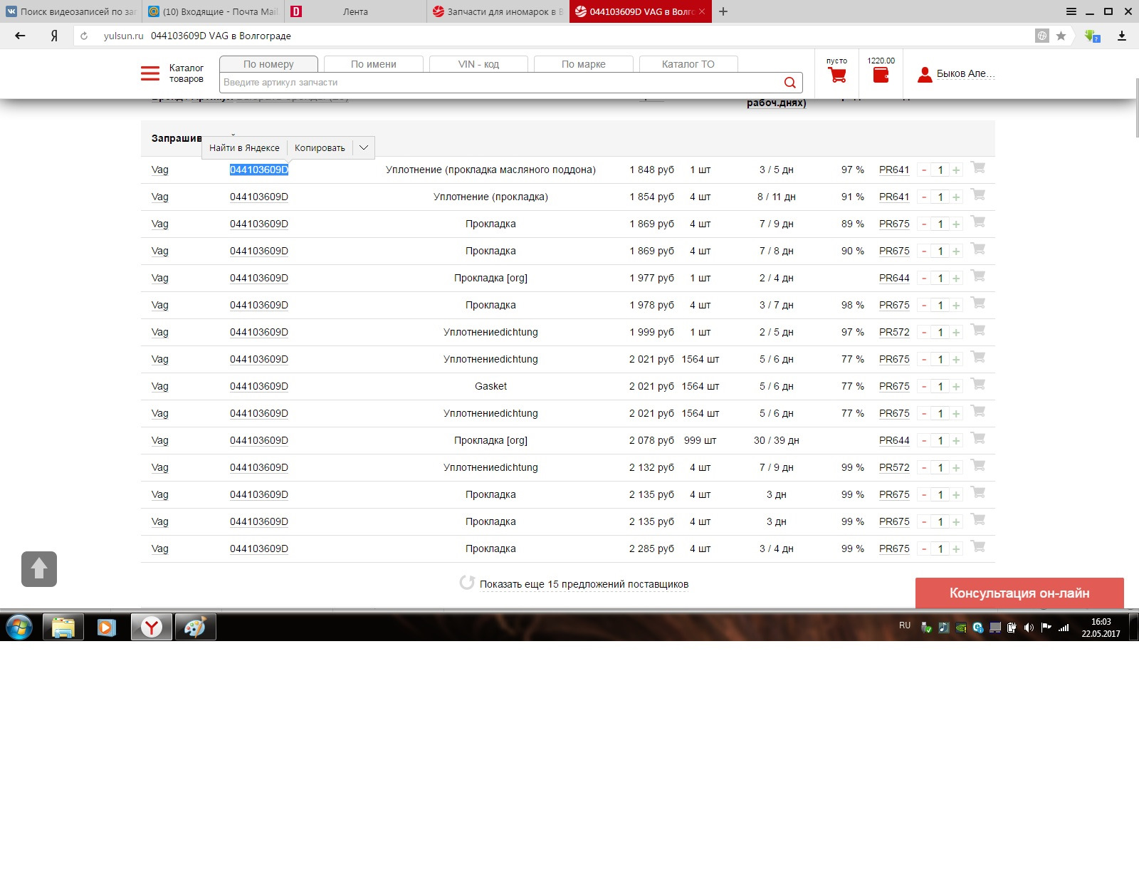The width and height of the screenshot is (1139, 889).
Task: Click the reload icon beside Показать еще
Action: coord(467,583)
